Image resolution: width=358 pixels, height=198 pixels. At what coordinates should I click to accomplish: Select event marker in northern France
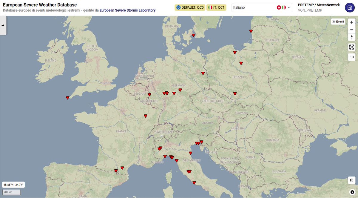coord(146,116)
